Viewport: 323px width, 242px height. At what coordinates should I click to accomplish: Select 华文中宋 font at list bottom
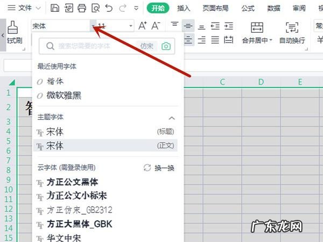click(105, 238)
